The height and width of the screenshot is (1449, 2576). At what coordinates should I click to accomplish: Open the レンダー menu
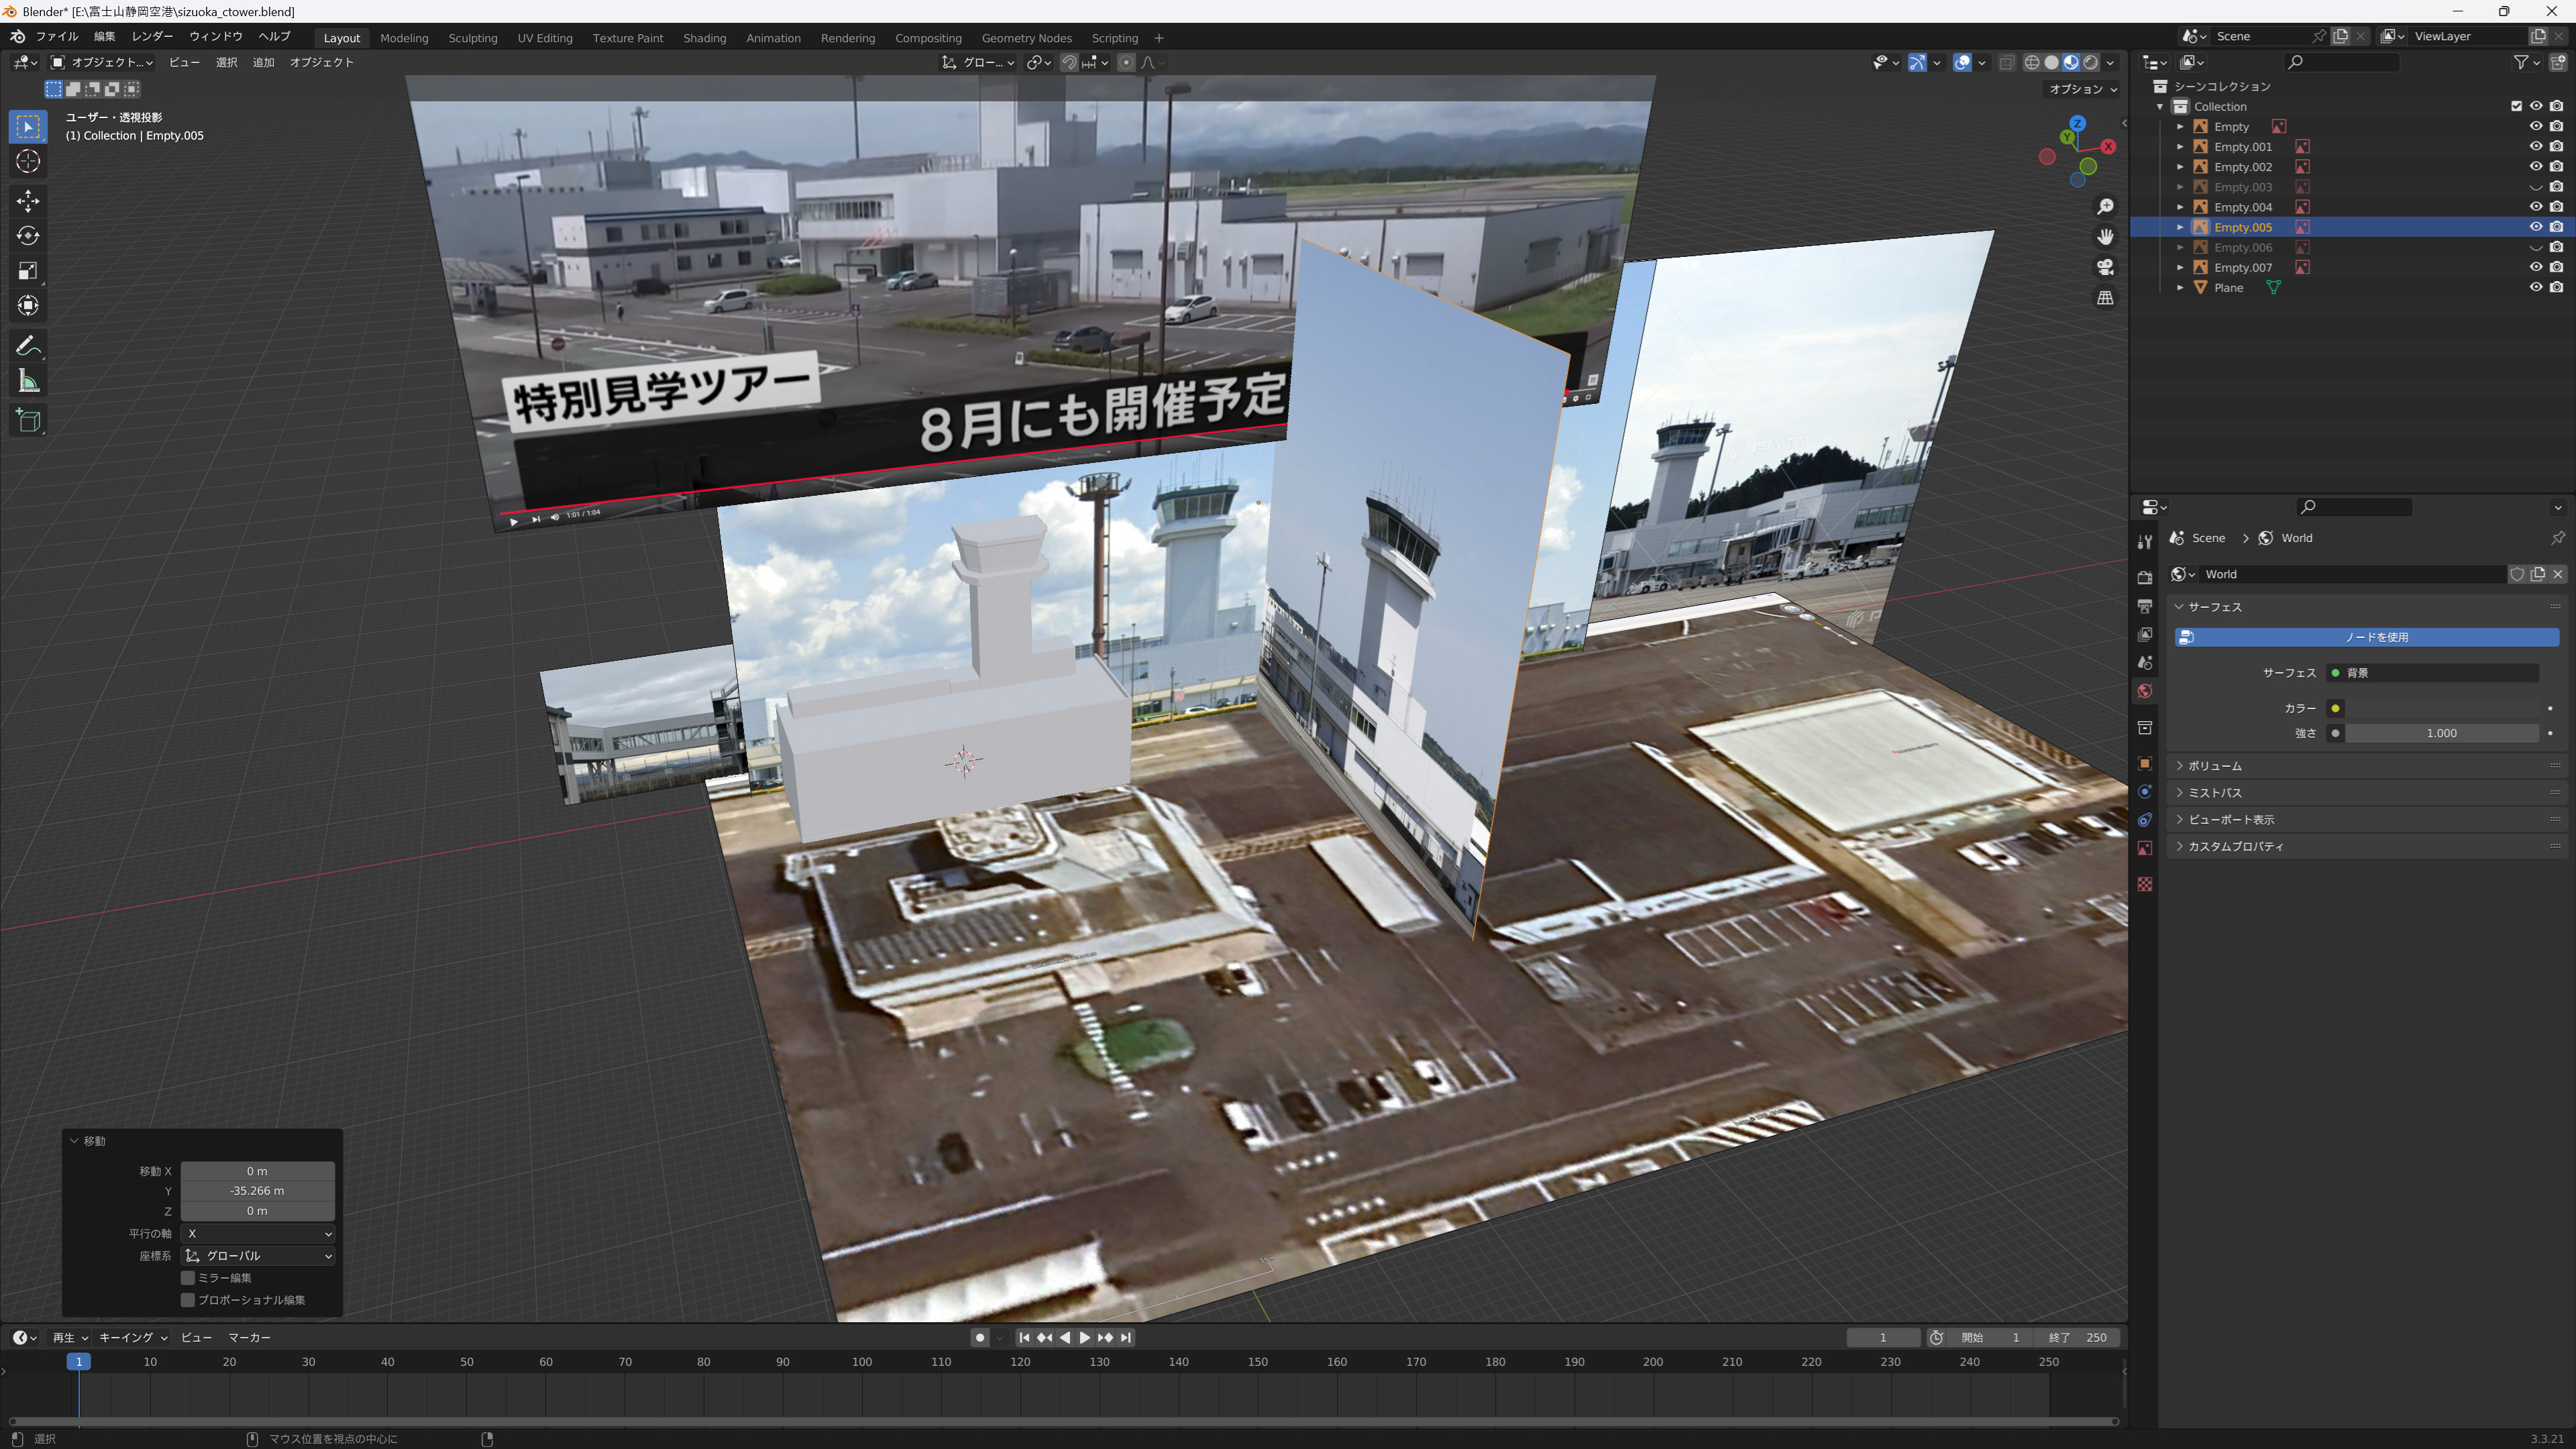152,37
